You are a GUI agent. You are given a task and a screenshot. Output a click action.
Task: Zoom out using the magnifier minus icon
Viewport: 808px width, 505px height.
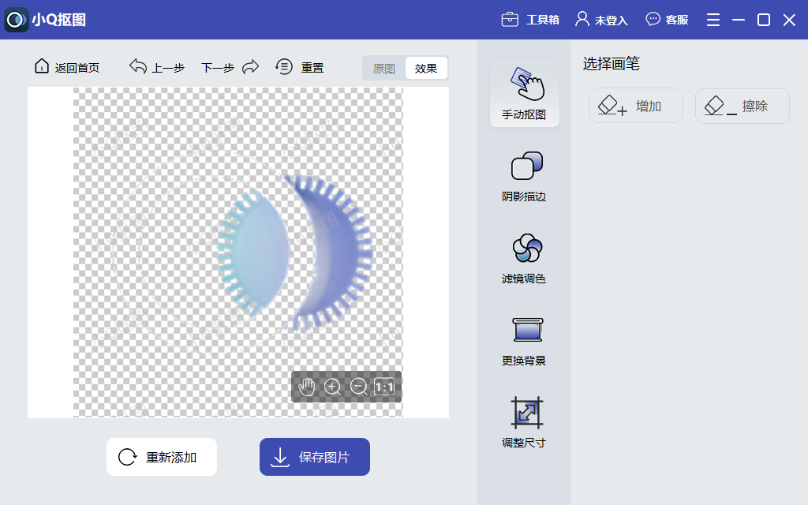click(357, 387)
